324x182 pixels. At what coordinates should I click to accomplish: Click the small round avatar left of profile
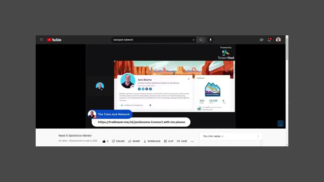(x=100, y=86)
